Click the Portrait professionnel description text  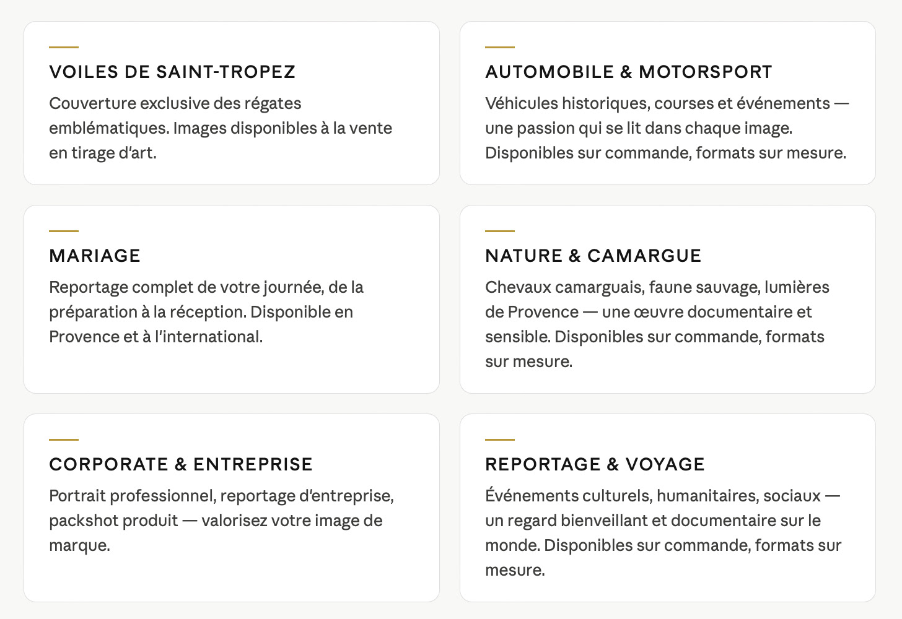pos(222,521)
